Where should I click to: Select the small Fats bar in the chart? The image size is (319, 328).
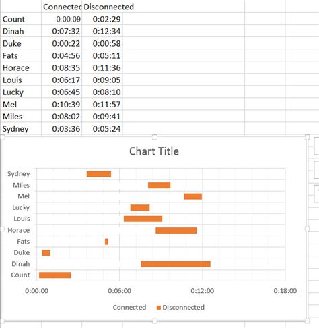pyautogui.click(x=106, y=242)
